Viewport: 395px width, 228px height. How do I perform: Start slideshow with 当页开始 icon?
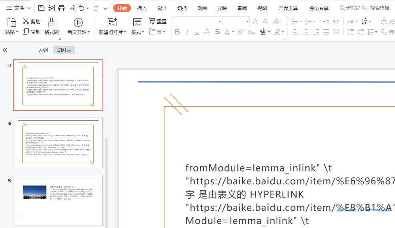pyautogui.click(x=78, y=22)
